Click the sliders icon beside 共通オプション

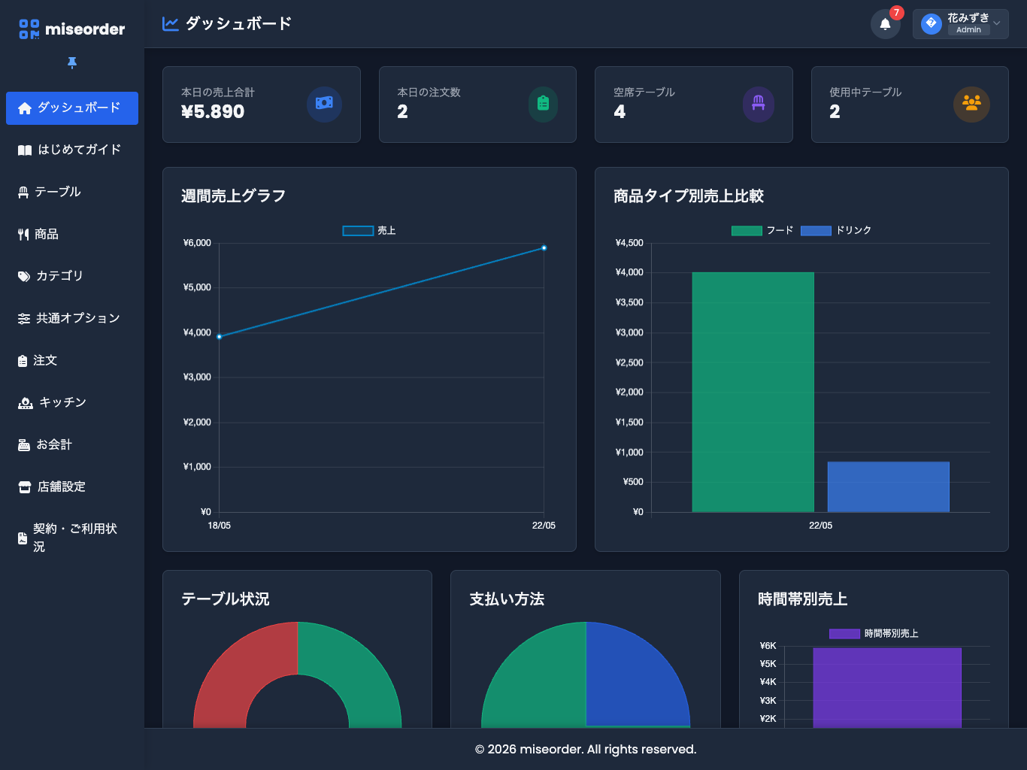pyautogui.click(x=24, y=319)
